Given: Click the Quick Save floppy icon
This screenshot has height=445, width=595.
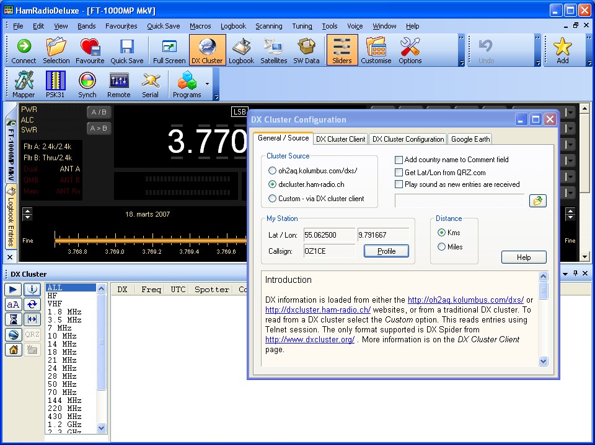Looking at the screenshot, I should 126,50.
